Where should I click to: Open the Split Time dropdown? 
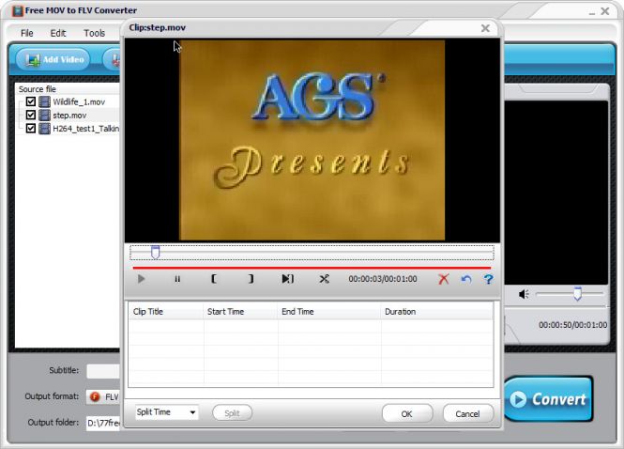pyautogui.click(x=166, y=412)
